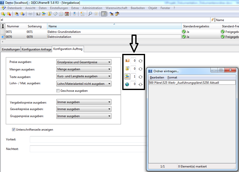The image size is (239, 172).
Task: Select Konfiguration Auftrag tab
Action: (68, 49)
